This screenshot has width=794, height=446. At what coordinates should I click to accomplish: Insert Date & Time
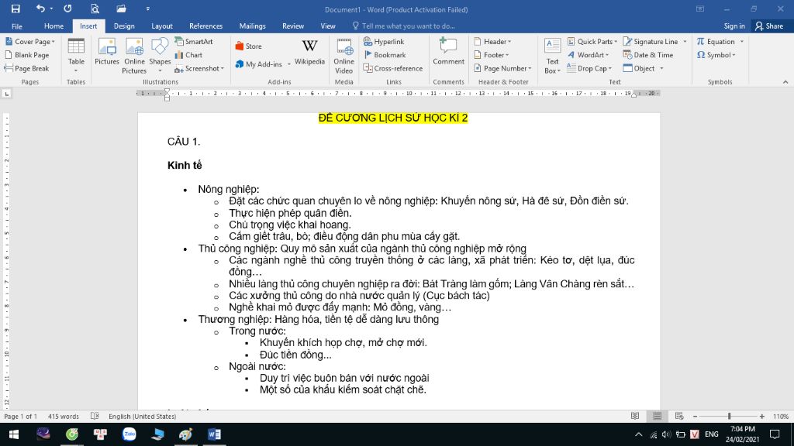pyautogui.click(x=648, y=55)
